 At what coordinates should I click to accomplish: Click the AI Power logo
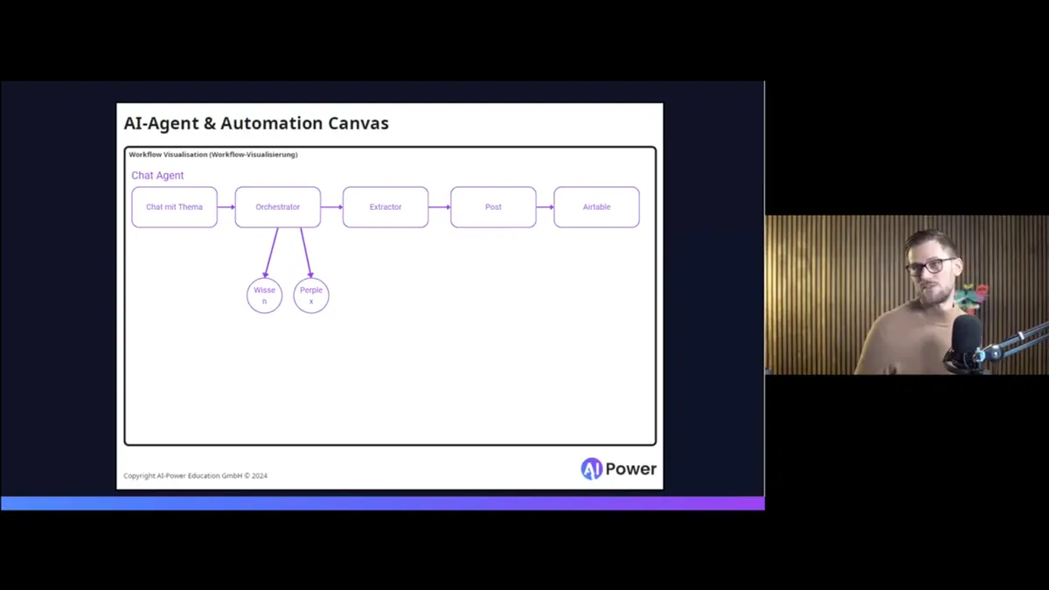coord(619,469)
